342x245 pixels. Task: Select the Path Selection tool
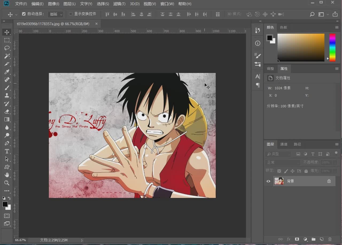pos(7,159)
